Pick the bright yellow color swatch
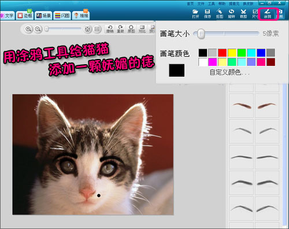 pyautogui.click(x=232, y=53)
